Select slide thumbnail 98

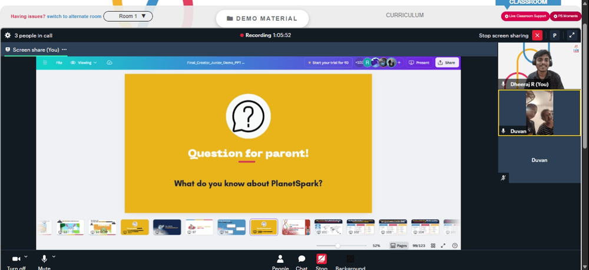[x=231, y=227]
